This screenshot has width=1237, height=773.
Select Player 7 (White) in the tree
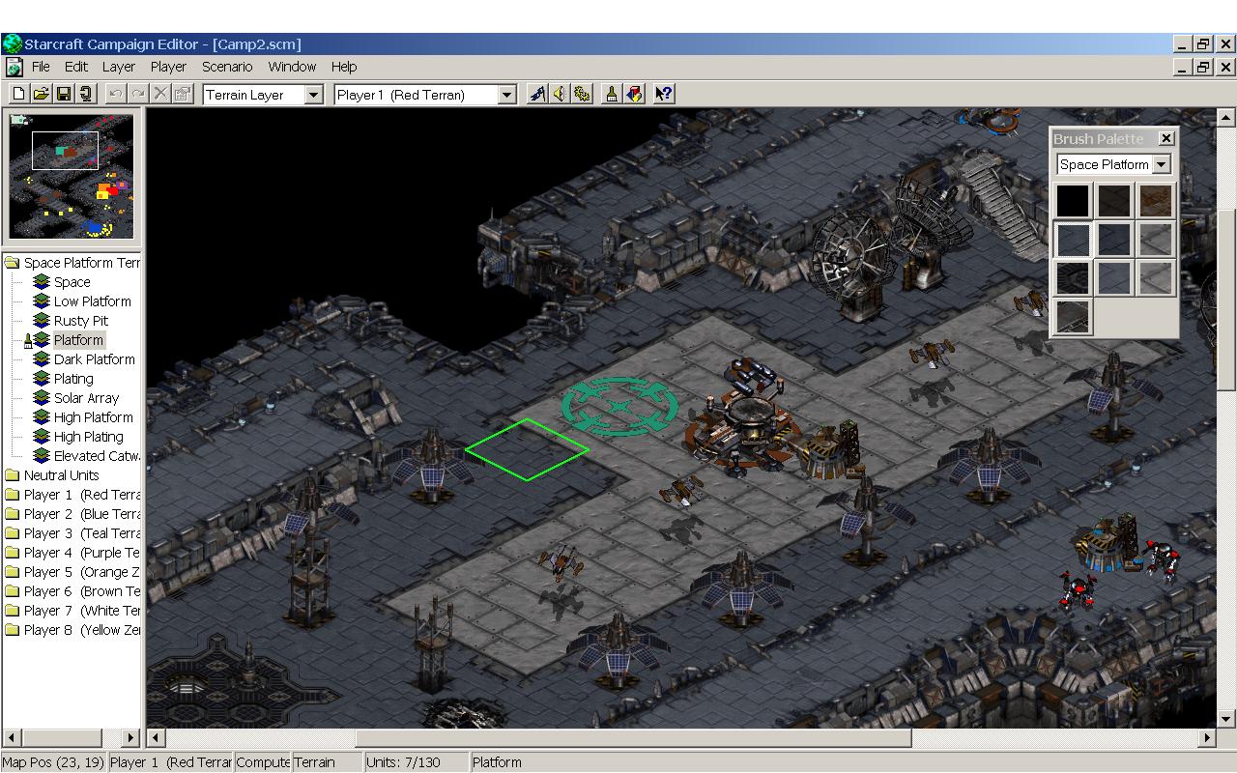[82, 611]
